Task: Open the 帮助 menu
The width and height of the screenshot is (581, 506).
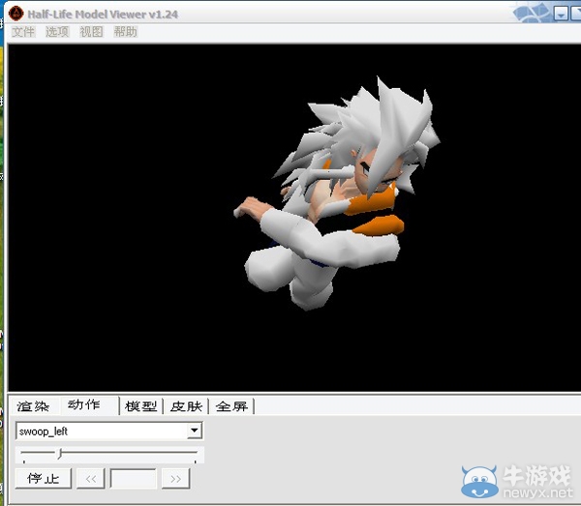Action: (x=125, y=32)
